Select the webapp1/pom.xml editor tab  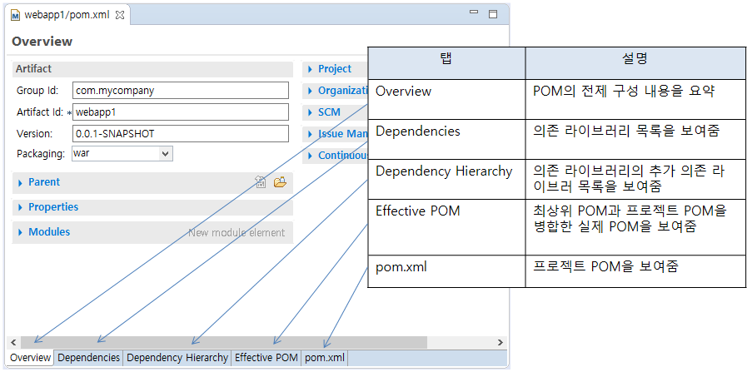click(x=68, y=15)
